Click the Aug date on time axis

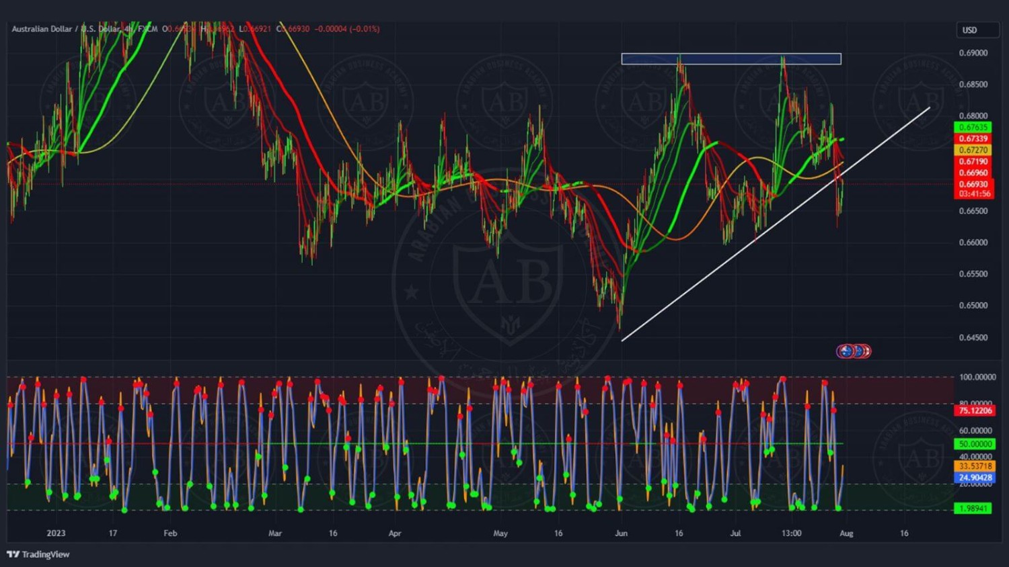(x=846, y=533)
